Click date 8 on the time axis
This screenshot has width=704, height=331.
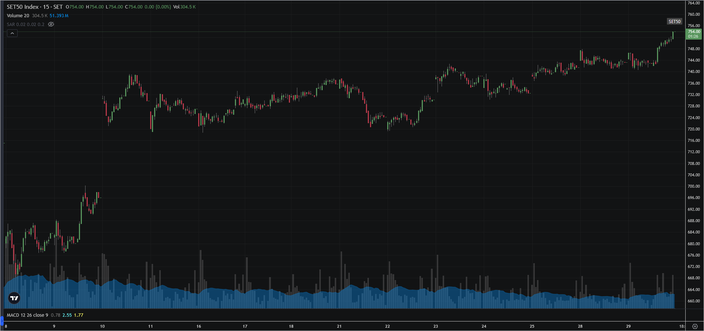click(x=6, y=326)
